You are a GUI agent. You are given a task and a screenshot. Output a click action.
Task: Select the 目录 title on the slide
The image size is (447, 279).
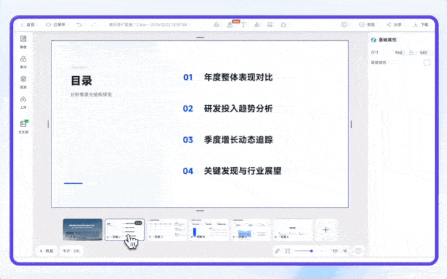point(81,80)
